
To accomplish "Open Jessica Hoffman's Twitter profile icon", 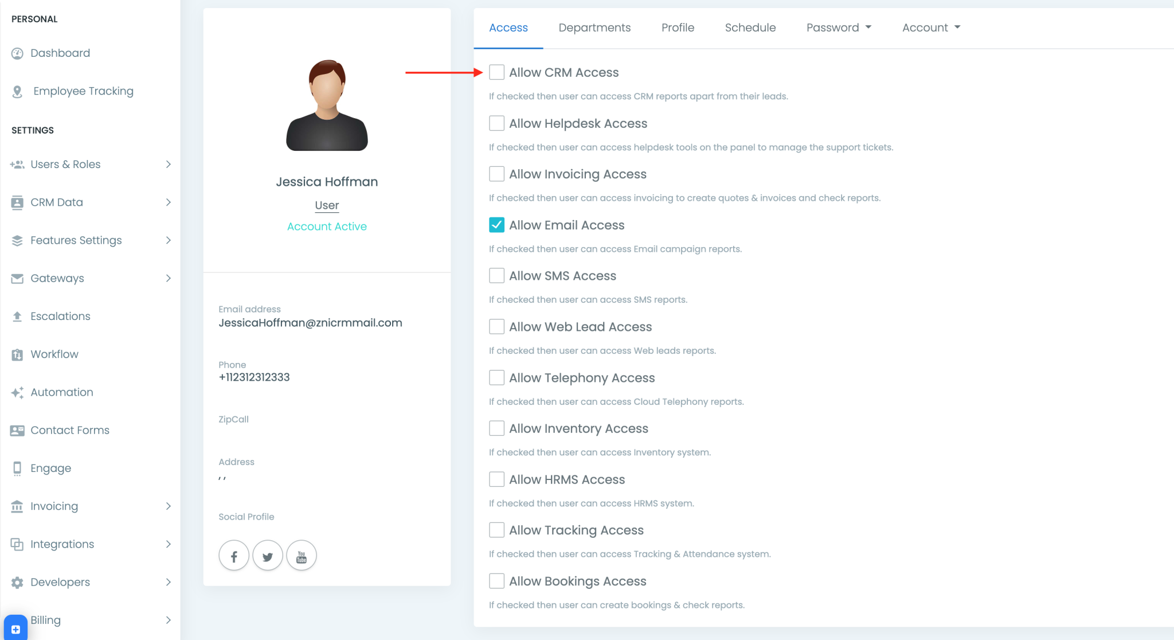I will coord(267,555).
